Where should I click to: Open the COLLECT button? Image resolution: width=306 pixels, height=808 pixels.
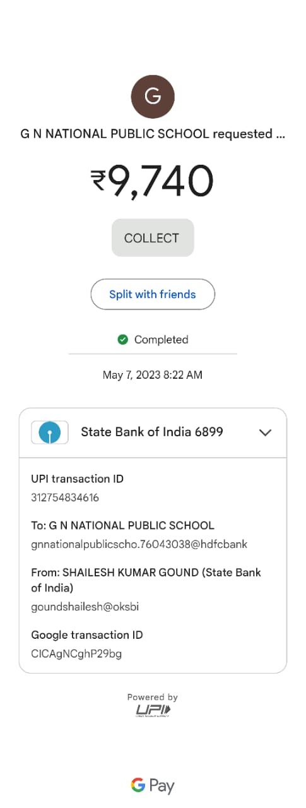coord(153,238)
